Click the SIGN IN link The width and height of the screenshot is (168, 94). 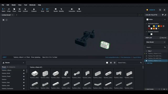pyautogui.click(x=152, y=10)
